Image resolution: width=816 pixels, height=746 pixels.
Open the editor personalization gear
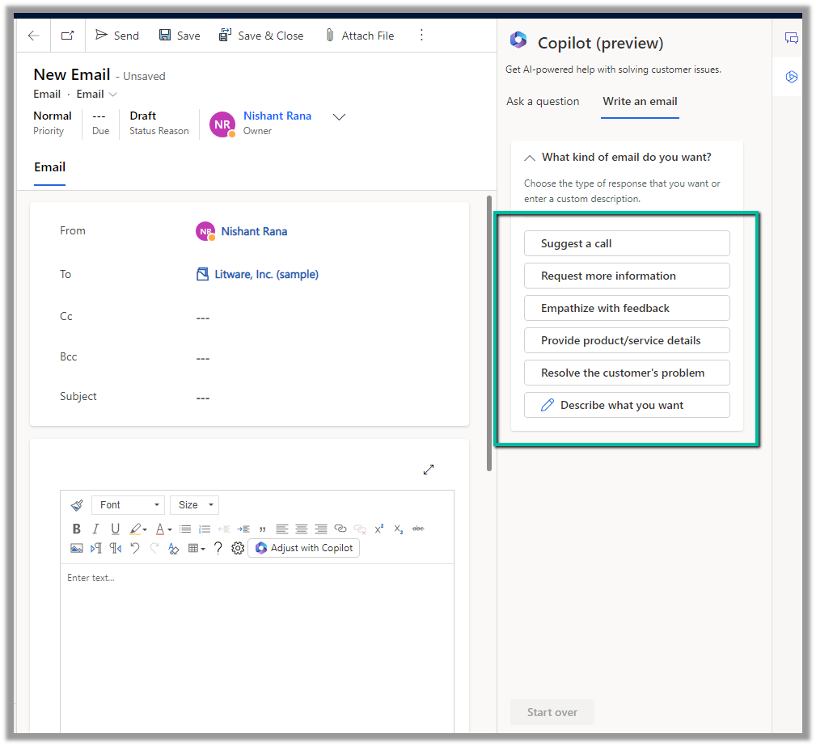(238, 548)
